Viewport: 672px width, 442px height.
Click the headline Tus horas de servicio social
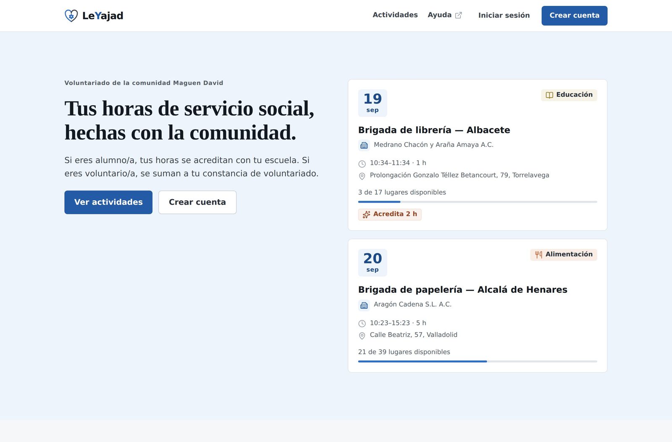pos(189,120)
